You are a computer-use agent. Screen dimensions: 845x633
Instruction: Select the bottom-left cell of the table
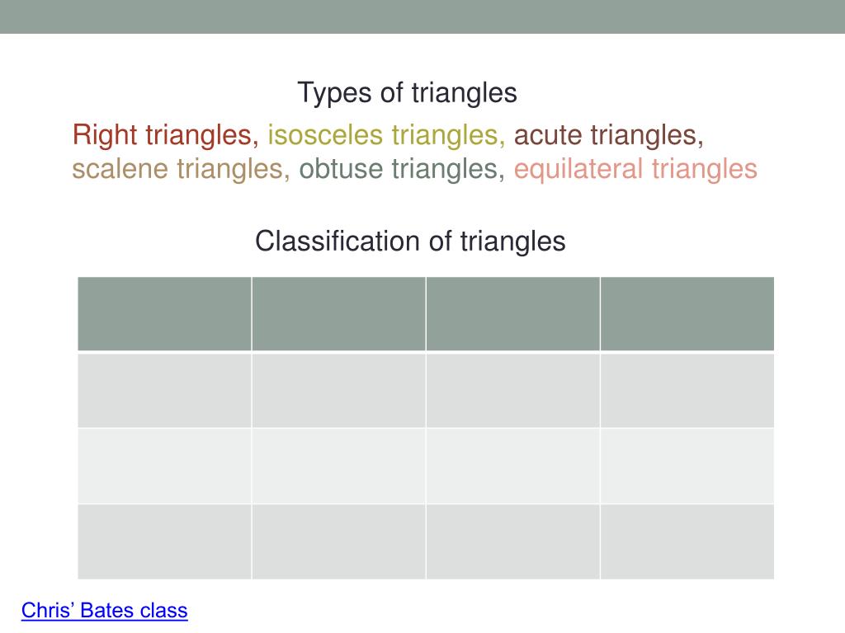pyautogui.click(x=164, y=542)
